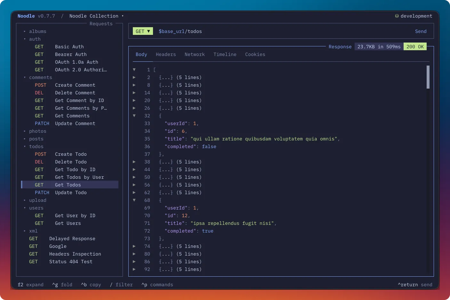The height and width of the screenshot is (300, 450).
Task: Expand the folded object at line 2
Action: (x=134, y=77)
